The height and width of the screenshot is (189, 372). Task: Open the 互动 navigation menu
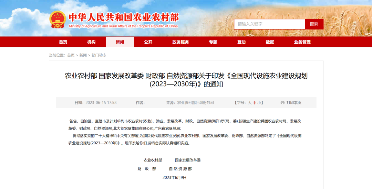coord(241,42)
